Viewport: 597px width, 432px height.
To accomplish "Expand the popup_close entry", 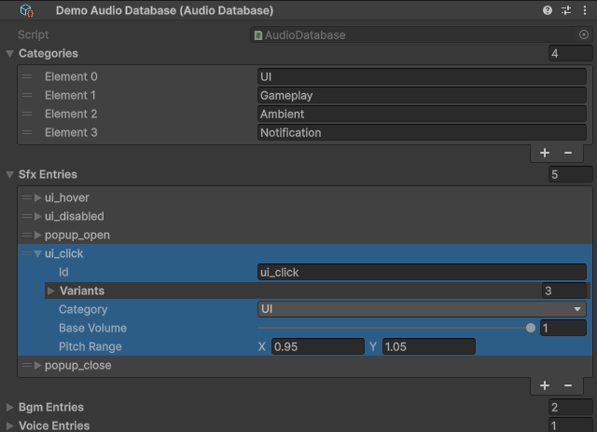I will 37,365.
